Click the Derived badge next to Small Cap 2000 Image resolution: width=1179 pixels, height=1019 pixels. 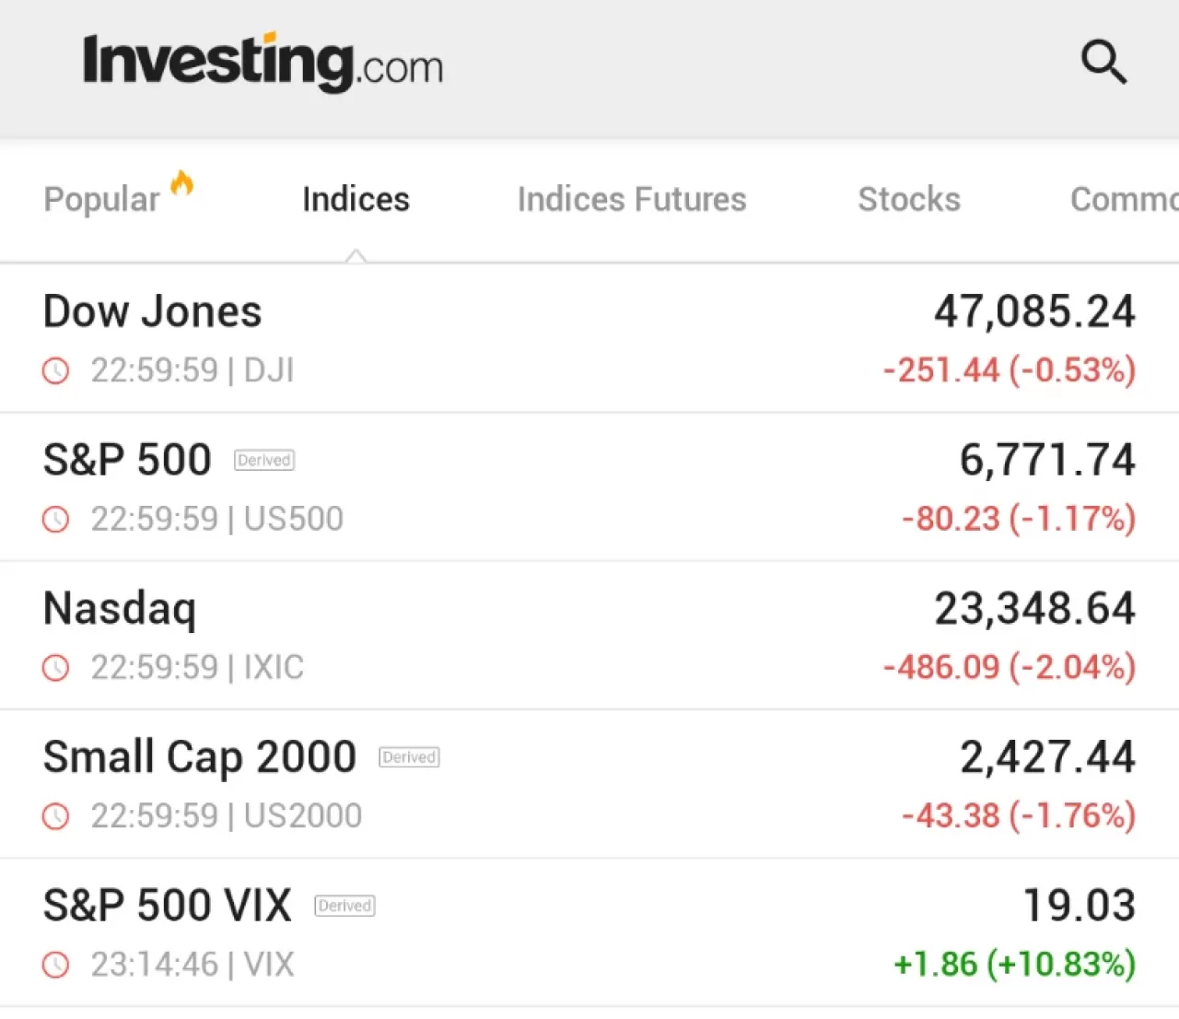(409, 756)
